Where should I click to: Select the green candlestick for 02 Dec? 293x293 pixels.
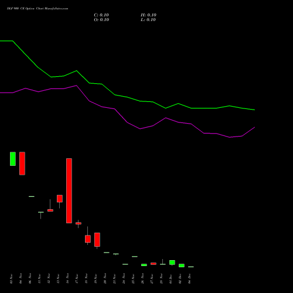click(182, 265)
